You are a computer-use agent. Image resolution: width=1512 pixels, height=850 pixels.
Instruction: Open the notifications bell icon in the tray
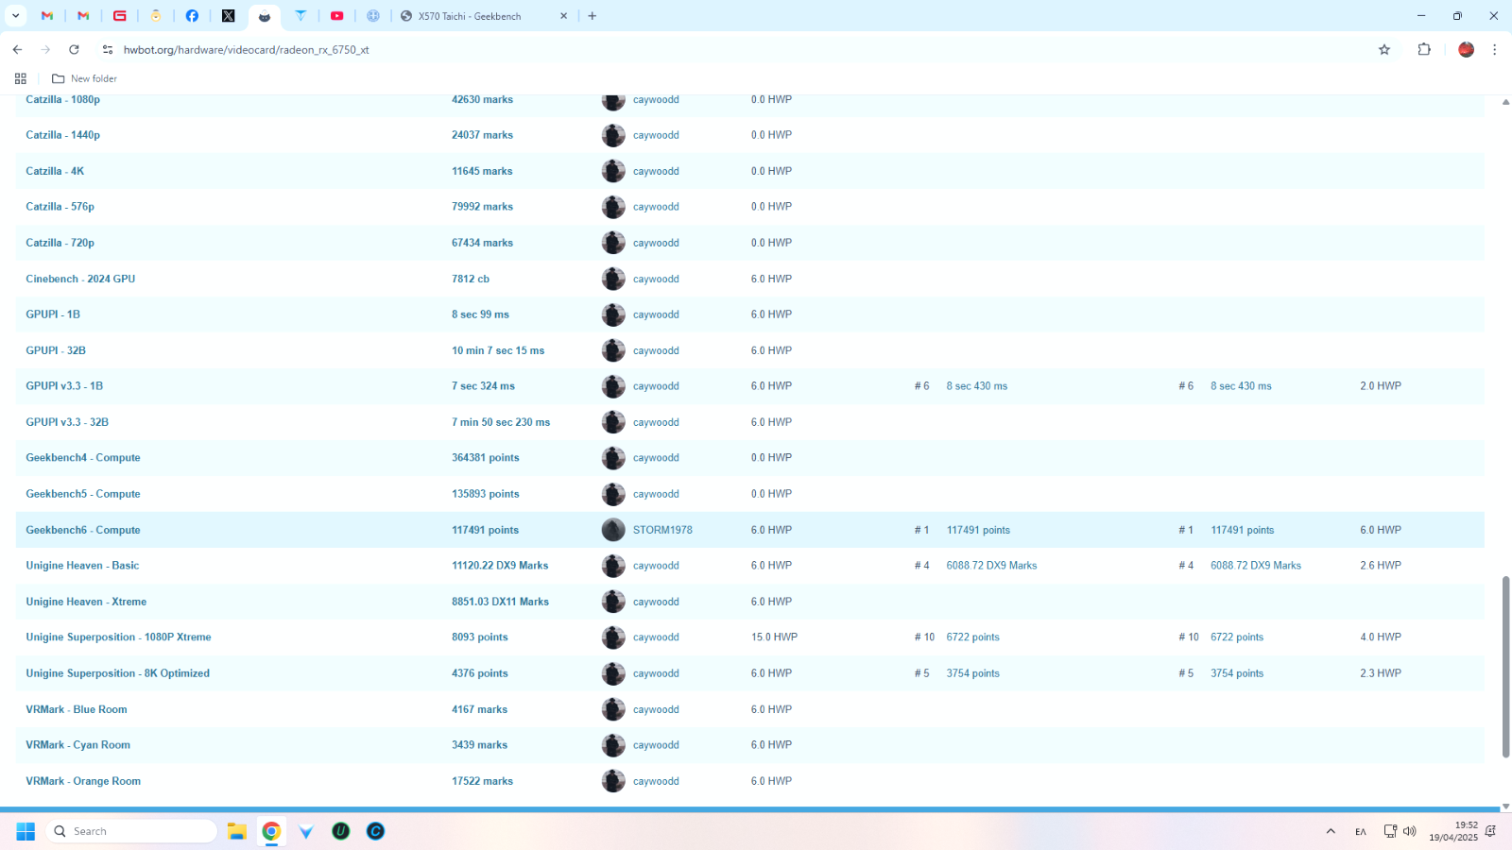click(x=1490, y=831)
